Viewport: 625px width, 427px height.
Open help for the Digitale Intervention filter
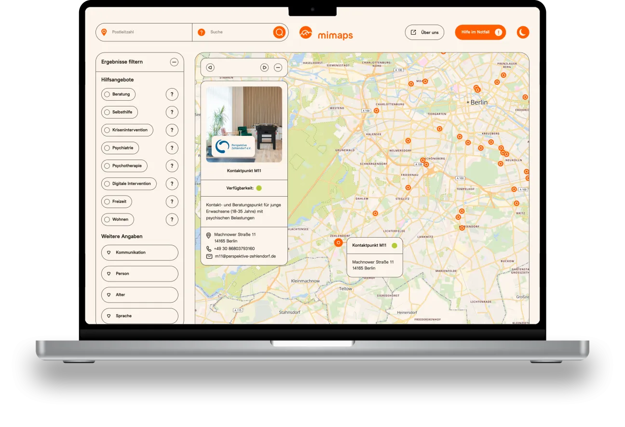pos(172,184)
